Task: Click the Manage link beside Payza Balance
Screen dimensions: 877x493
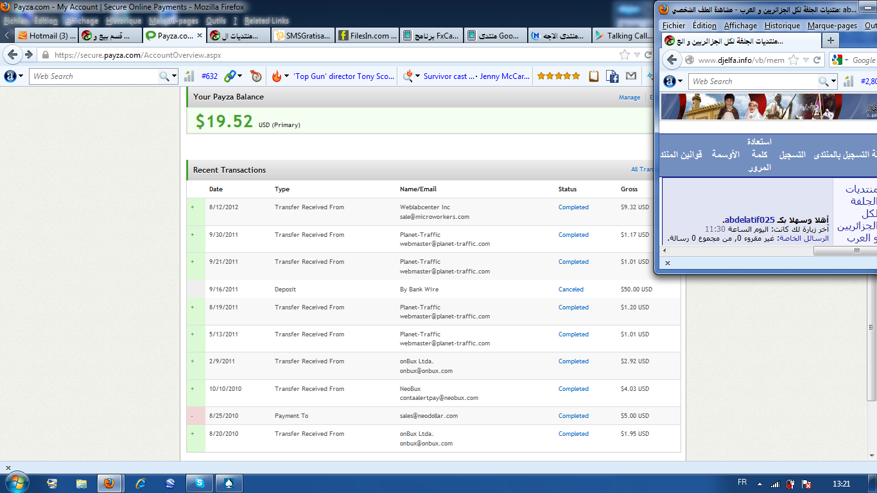Action: tap(629, 98)
